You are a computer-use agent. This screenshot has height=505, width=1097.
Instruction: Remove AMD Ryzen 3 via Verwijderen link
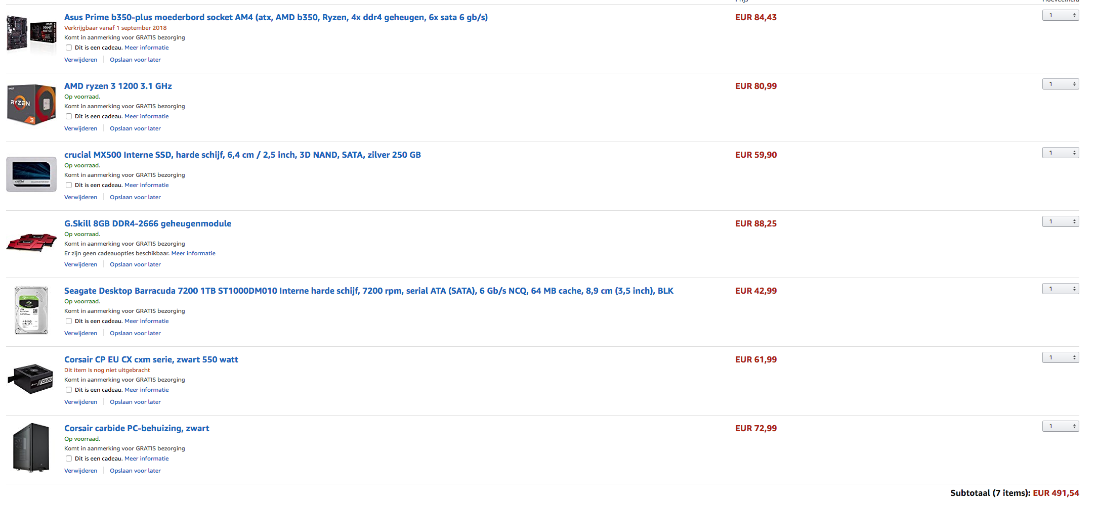click(x=80, y=128)
